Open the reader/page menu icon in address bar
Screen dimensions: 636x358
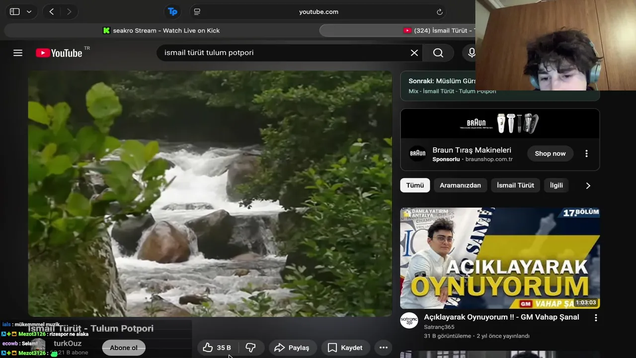[x=197, y=11]
